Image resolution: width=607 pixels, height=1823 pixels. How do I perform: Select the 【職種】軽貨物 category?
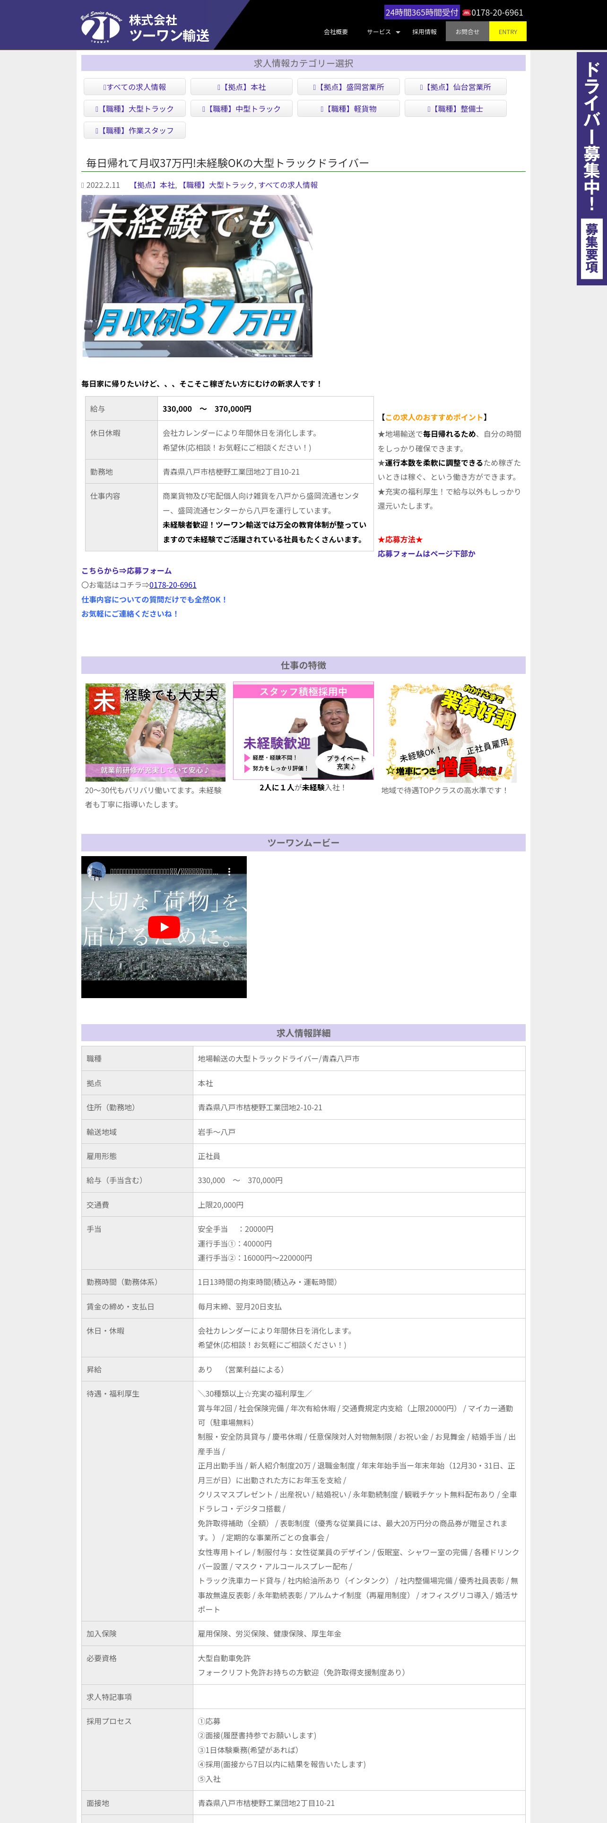[x=348, y=109]
